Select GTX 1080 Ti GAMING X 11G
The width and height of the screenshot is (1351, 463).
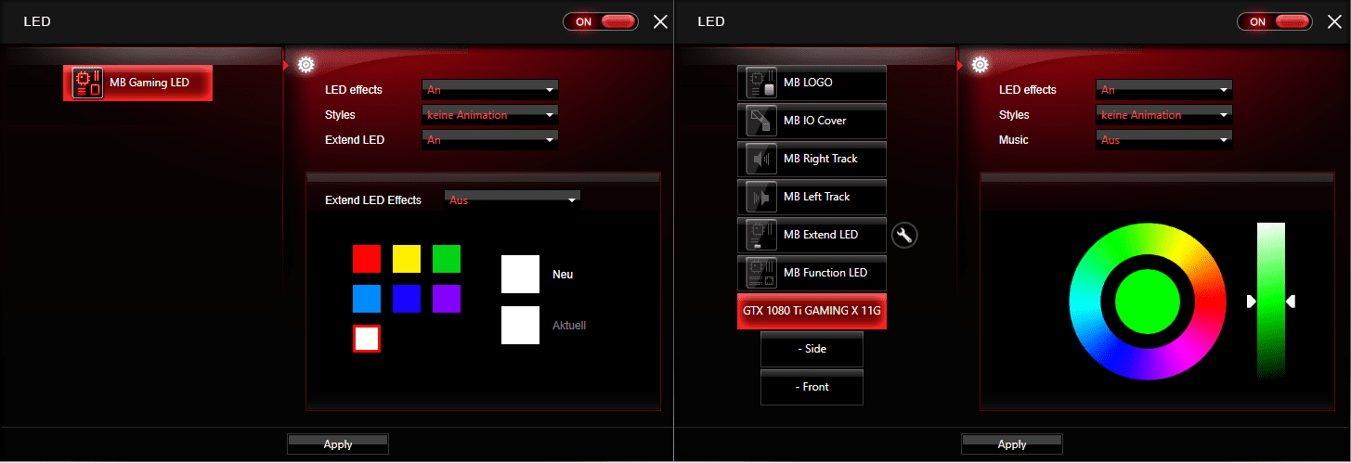click(x=812, y=311)
